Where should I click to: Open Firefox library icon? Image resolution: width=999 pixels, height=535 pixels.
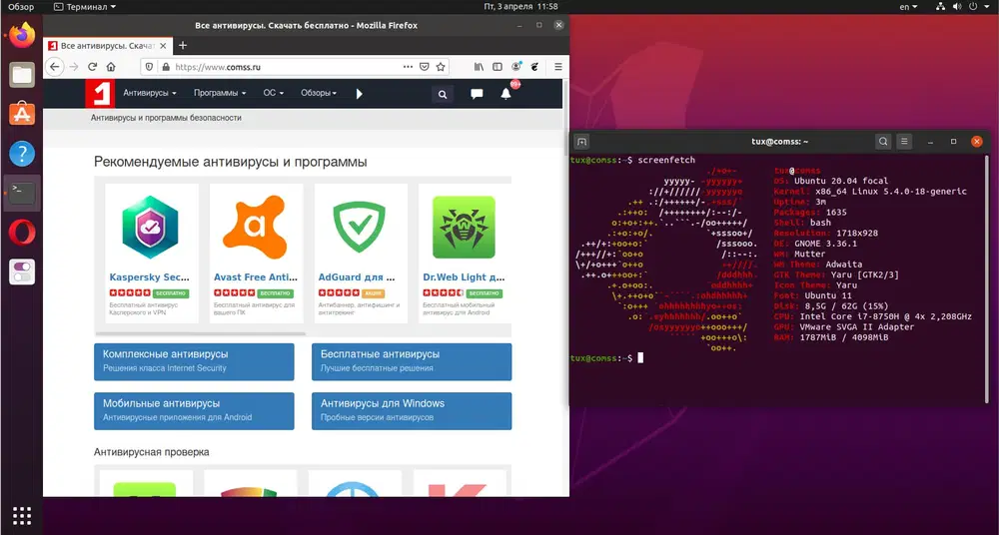pos(480,67)
